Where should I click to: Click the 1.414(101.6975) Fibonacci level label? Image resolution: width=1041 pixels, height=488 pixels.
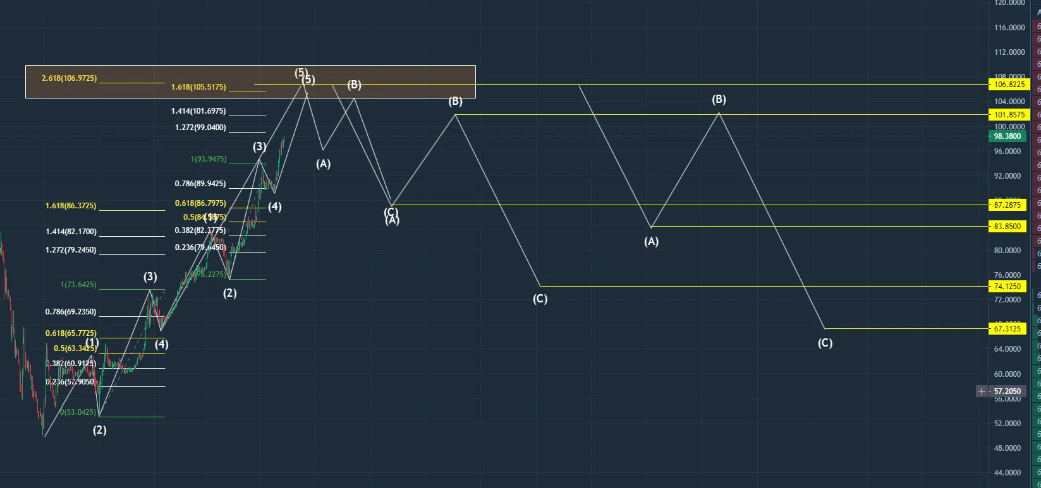pyautogui.click(x=198, y=111)
